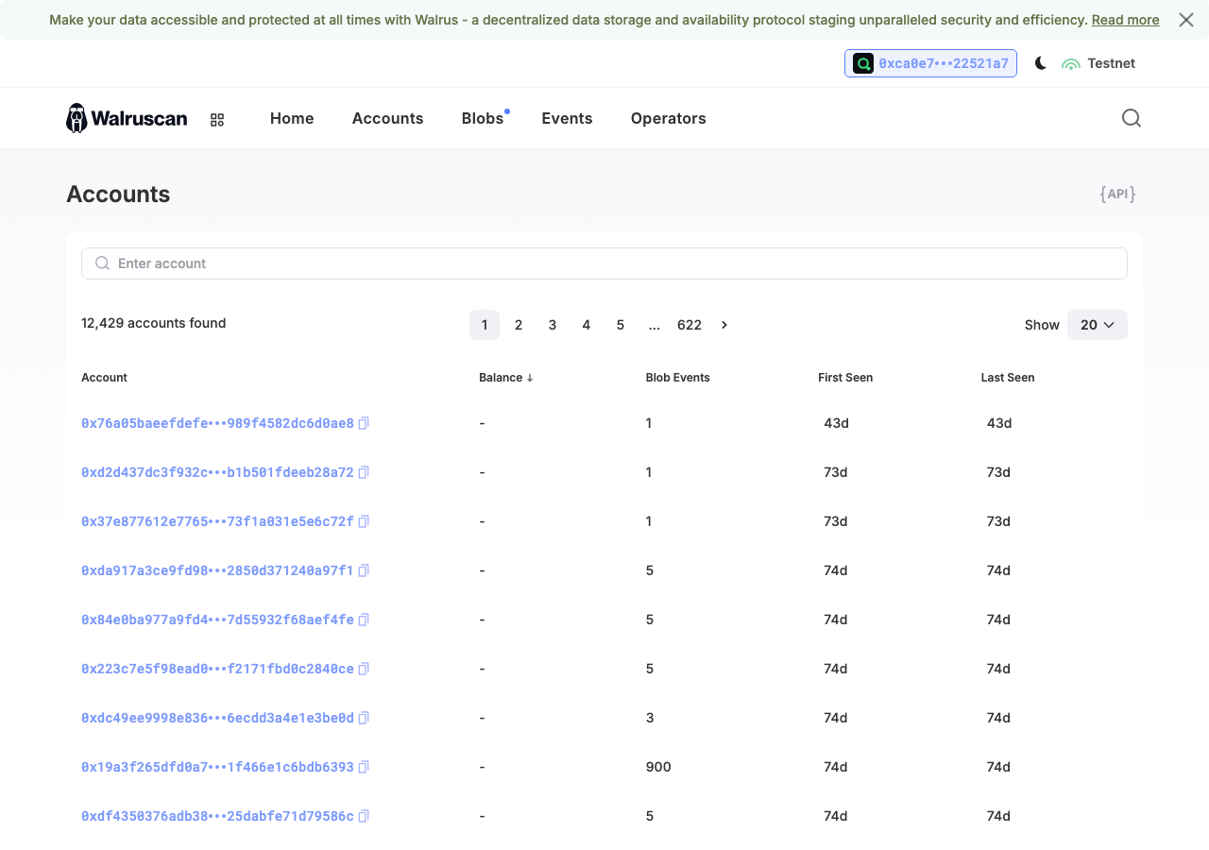Image resolution: width=1209 pixels, height=850 pixels.
Task: Go to pagination page 5
Action: [x=621, y=325]
